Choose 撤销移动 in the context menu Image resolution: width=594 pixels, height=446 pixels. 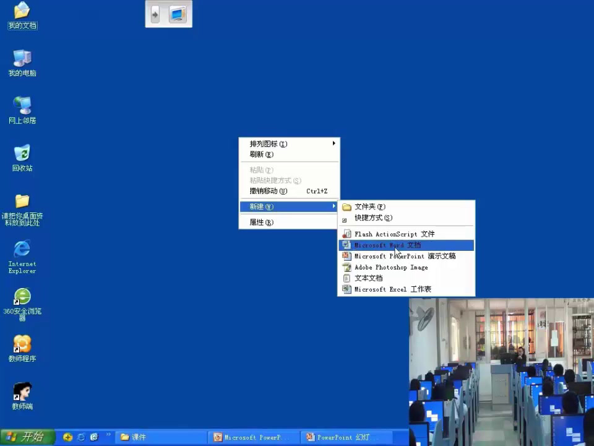[289, 191]
